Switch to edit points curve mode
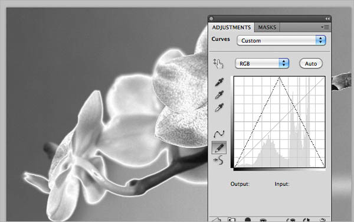354x222 pixels. point(219,133)
